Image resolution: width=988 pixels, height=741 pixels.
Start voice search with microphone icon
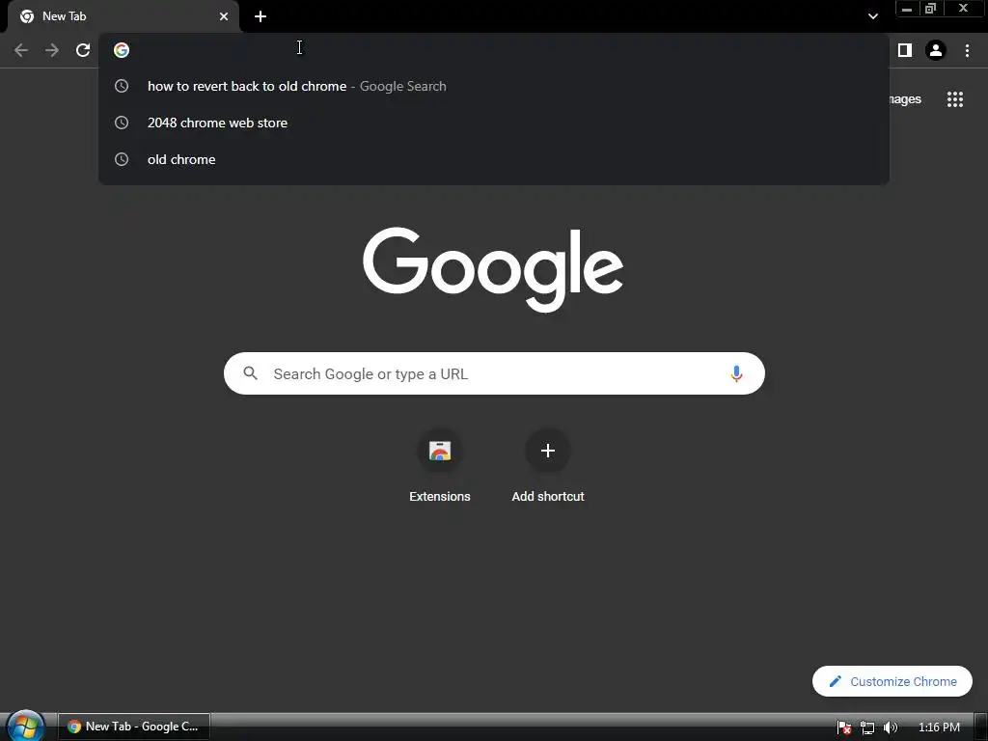736,373
